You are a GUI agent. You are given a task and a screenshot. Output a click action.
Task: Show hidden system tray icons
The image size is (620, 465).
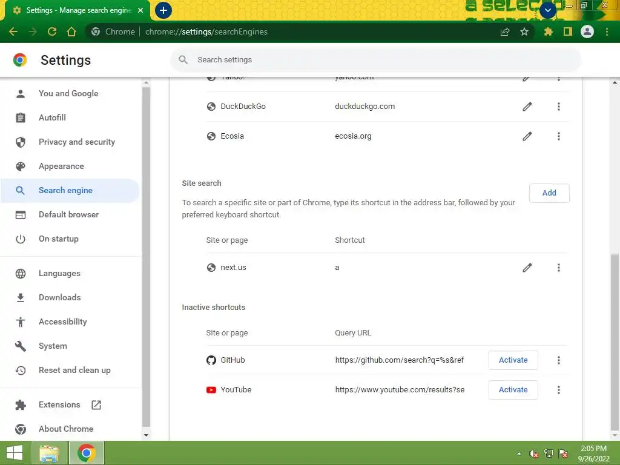point(519,453)
